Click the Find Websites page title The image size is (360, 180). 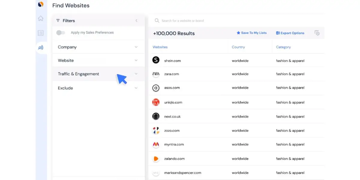(71, 5)
